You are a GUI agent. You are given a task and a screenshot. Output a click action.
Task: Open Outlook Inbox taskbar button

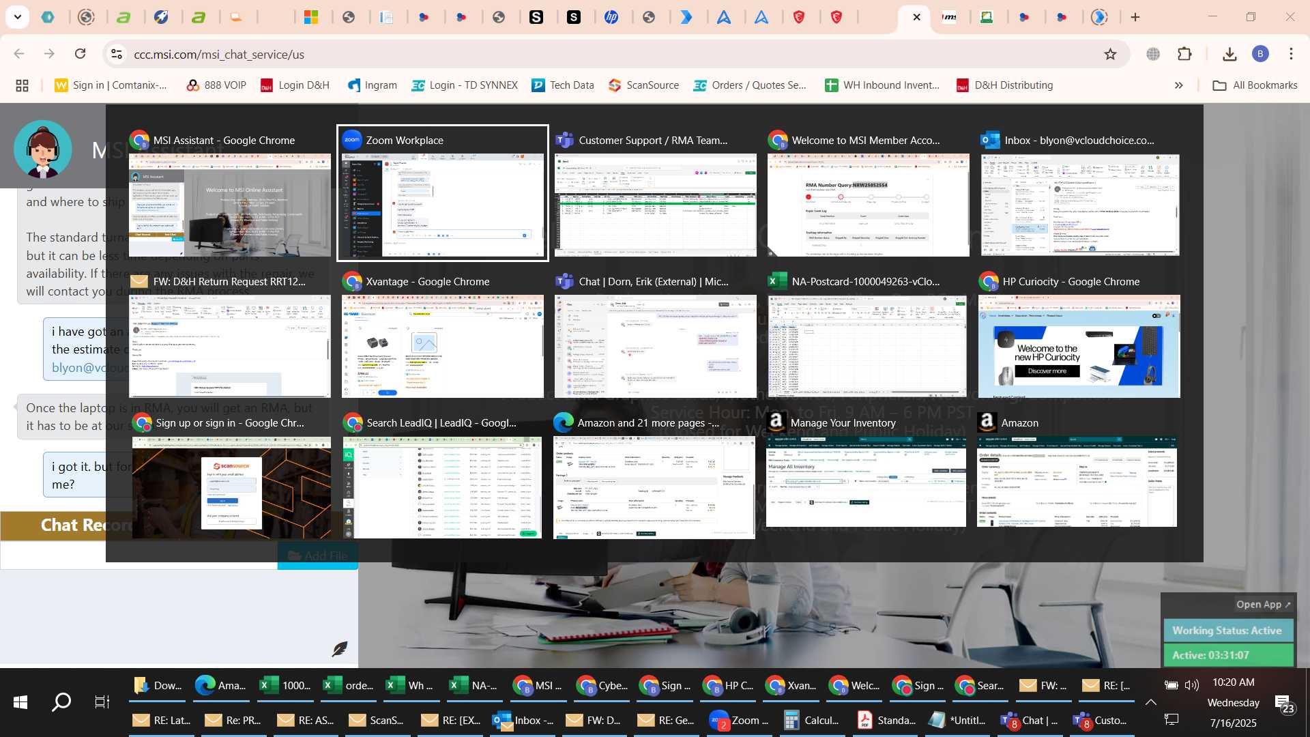point(523,720)
